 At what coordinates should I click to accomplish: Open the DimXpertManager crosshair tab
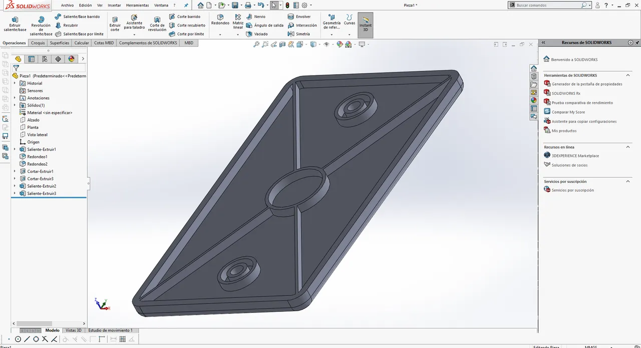[x=58, y=59]
